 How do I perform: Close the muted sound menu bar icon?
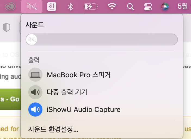[32, 6]
